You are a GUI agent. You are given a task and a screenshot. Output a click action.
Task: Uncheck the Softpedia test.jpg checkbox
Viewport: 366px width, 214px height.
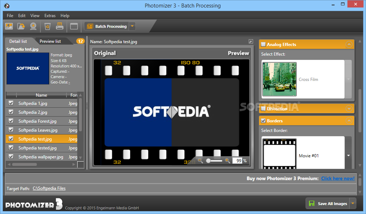[11, 138]
